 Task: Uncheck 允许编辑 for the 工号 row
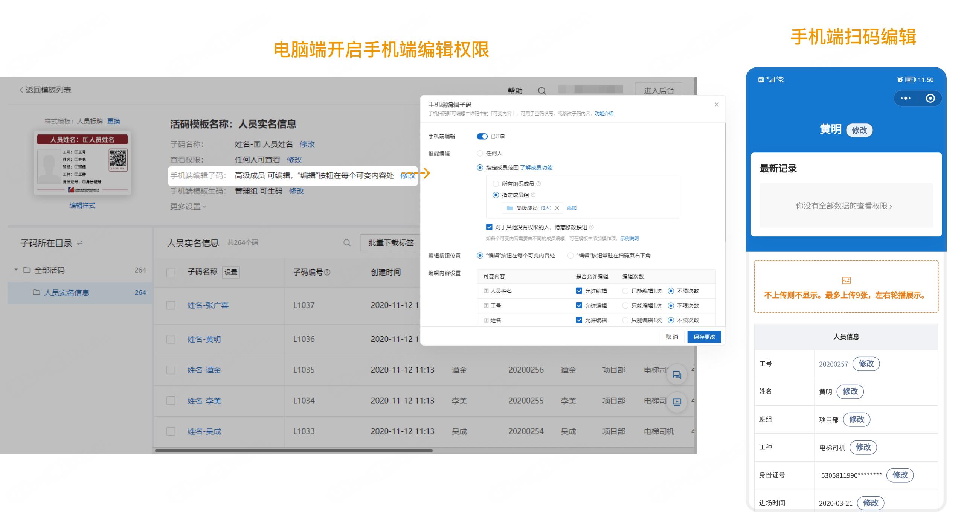(x=578, y=306)
